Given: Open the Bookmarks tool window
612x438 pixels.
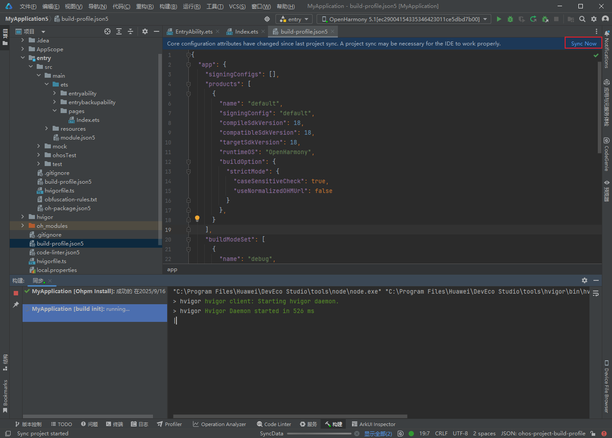Looking at the screenshot, I should (x=5, y=396).
